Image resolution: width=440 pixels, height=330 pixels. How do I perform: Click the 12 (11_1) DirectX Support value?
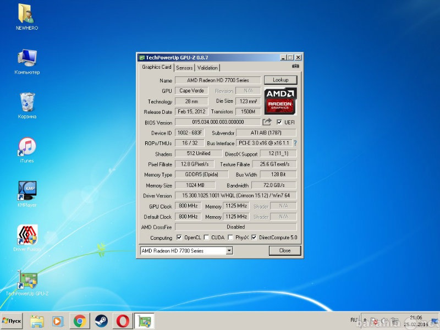coord(278,153)
